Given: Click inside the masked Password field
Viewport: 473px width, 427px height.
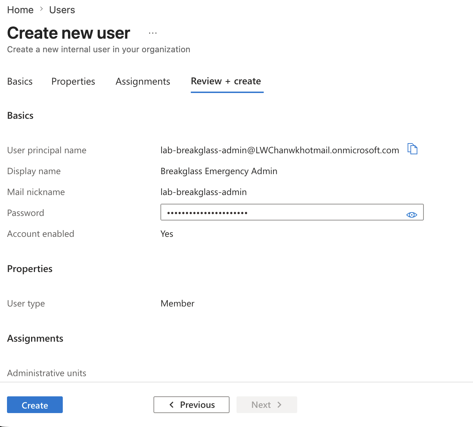Looking at the screenshot, I should 292,212.
